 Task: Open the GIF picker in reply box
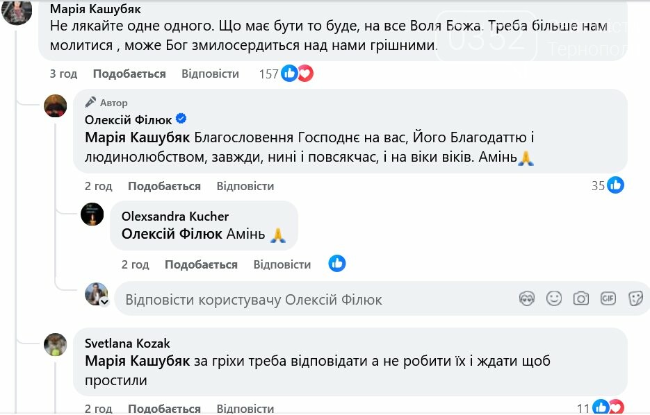pos(608,298)
